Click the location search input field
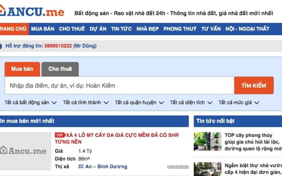This screenshot has width=282, height=176. pyautogui.click(x=119, y=86)
